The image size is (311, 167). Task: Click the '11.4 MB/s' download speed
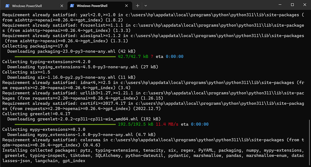point(167,124)
